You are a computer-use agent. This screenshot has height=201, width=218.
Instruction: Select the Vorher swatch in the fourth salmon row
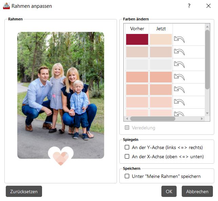tap(137, 77)
